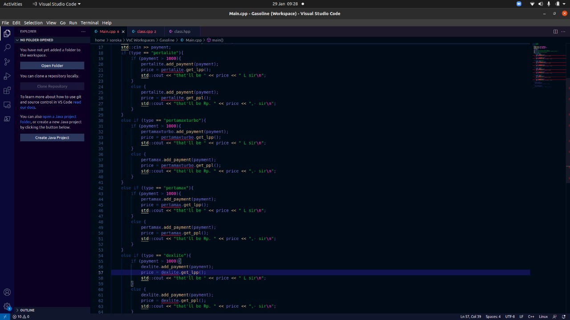
Task: Open the Remote Explorer view
Action: (x=7, y=104)
